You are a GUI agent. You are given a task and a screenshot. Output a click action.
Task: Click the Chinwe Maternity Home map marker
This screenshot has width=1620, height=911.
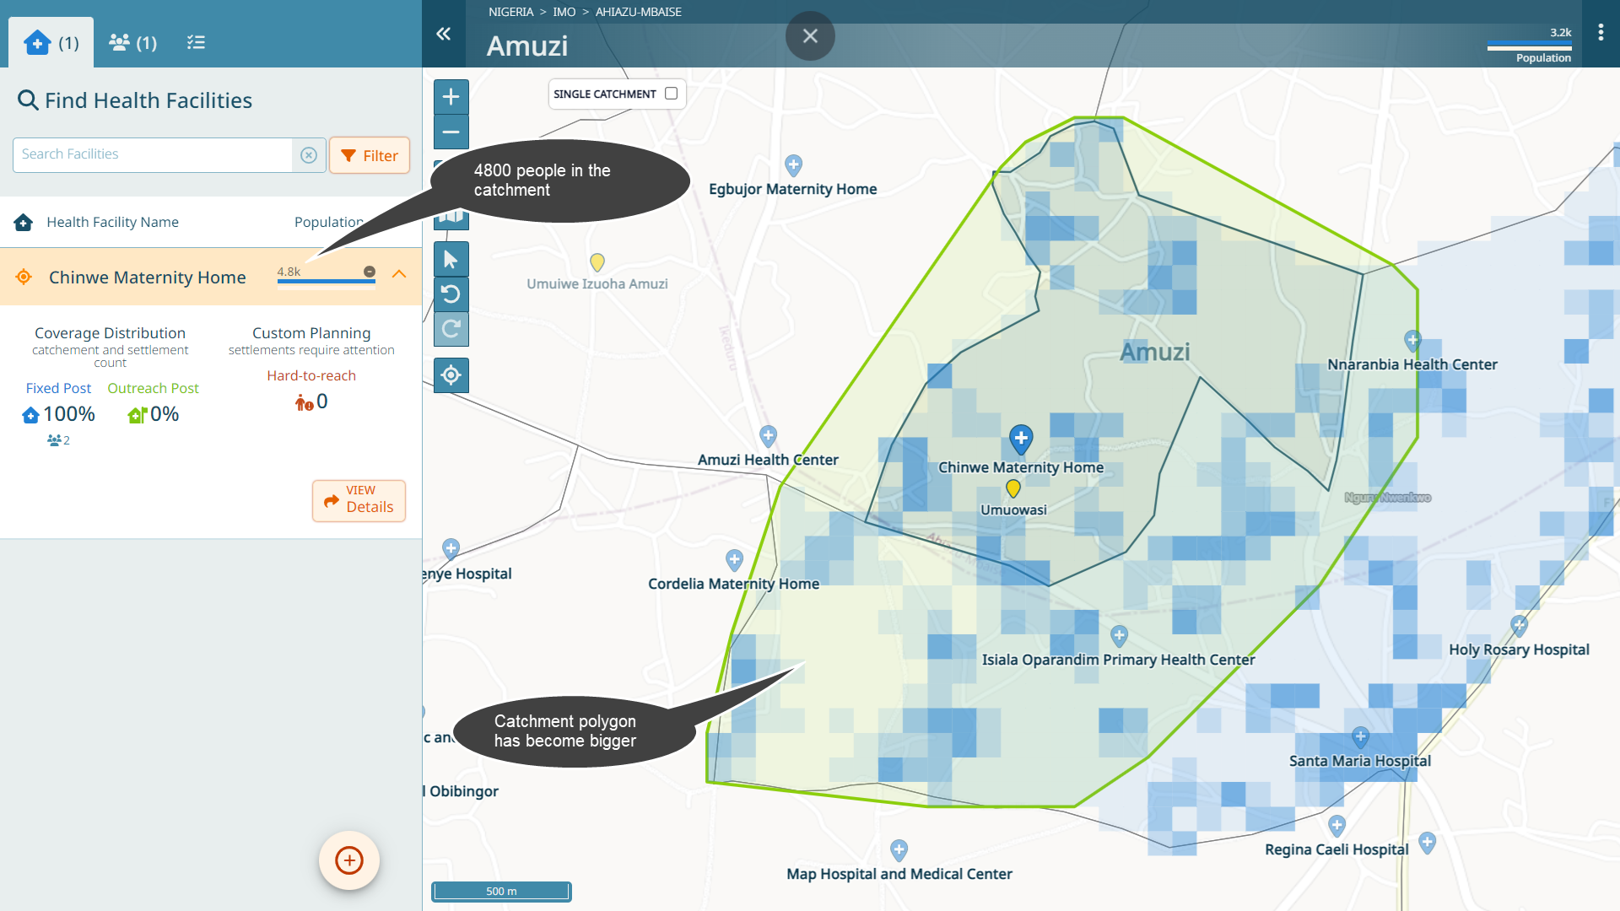pyautogui.click(x=1021, y=439)
